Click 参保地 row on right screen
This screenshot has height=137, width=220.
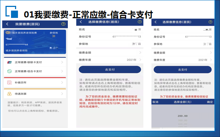[x=183, y=44]
